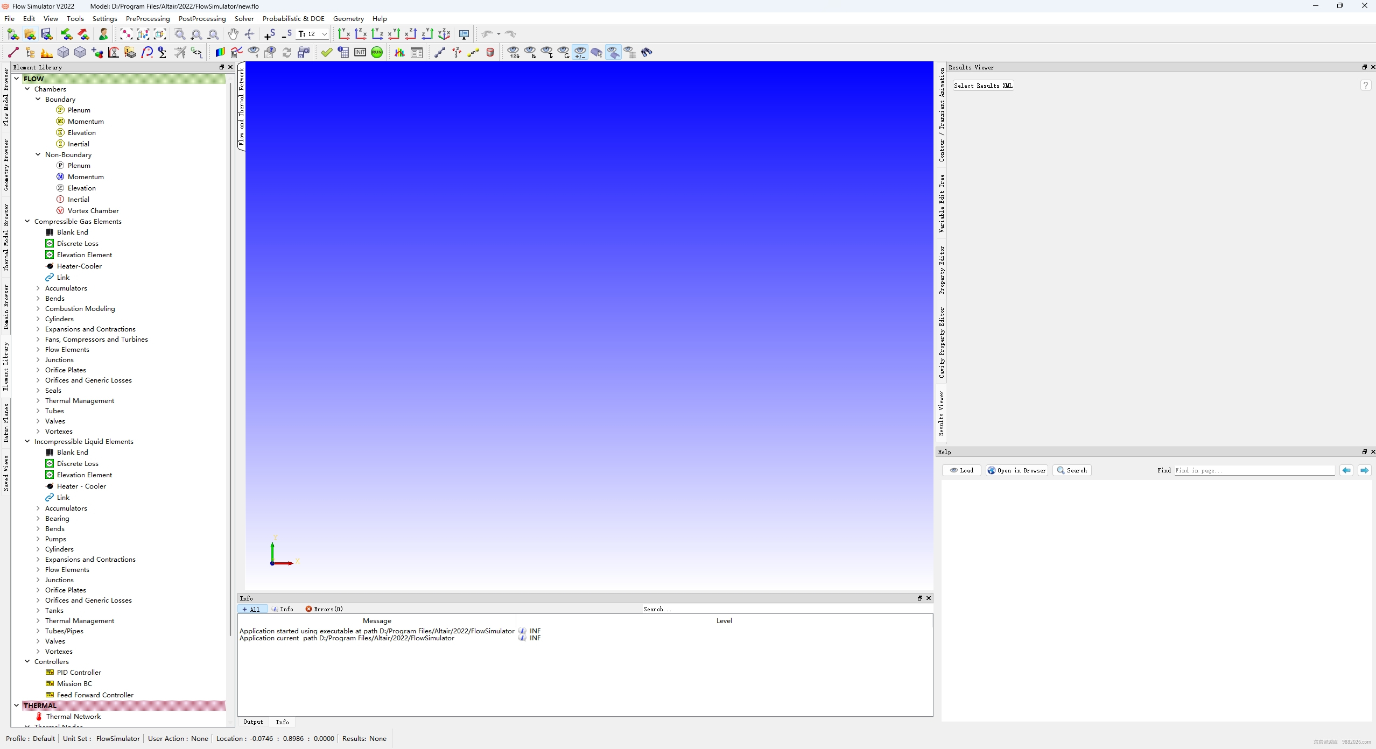Click the zoom-in magnifier icon
This screenshot has width=1376, height=749.
196,34
